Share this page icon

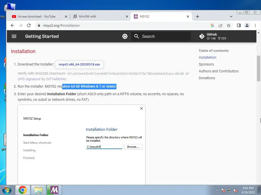[220, 25]
